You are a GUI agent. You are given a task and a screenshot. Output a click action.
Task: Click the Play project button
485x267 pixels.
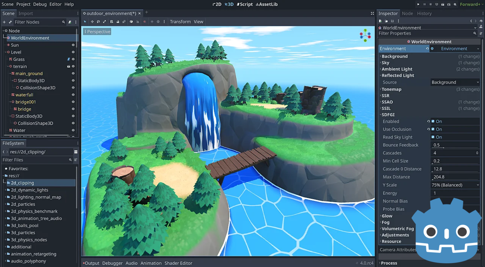point(418,4)
